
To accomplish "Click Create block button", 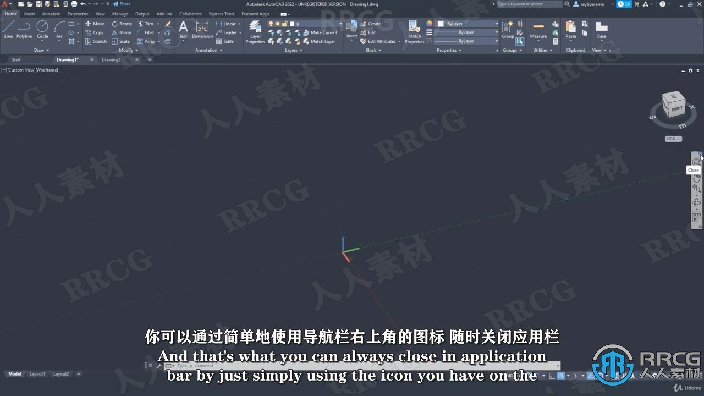I will [371, 24].
